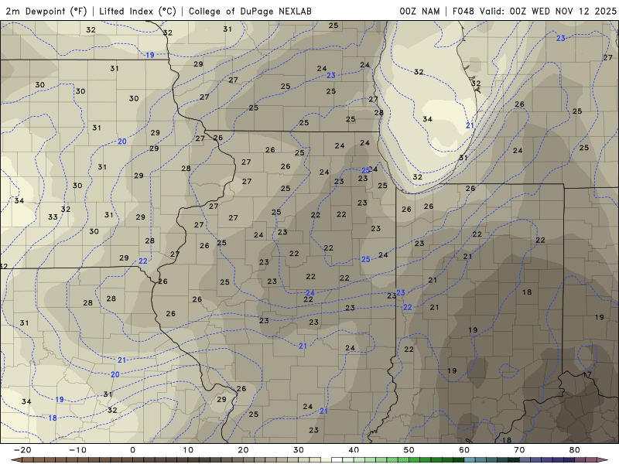Click the -20 label on the color scale

click(x=22, y=450)
